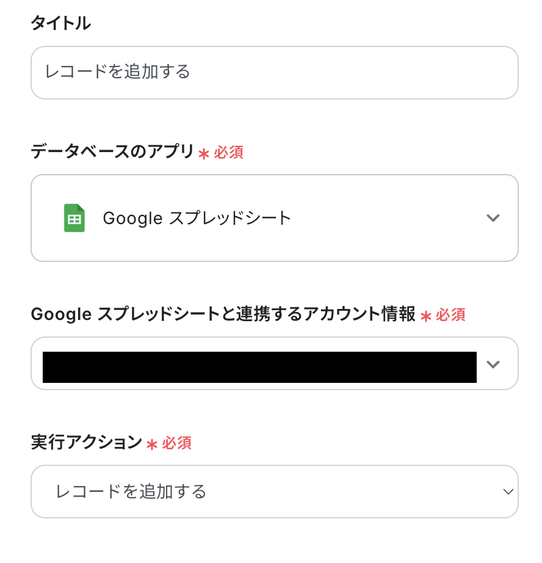
Task: Open the account selection chevron arrow
Action: [493, 364]
